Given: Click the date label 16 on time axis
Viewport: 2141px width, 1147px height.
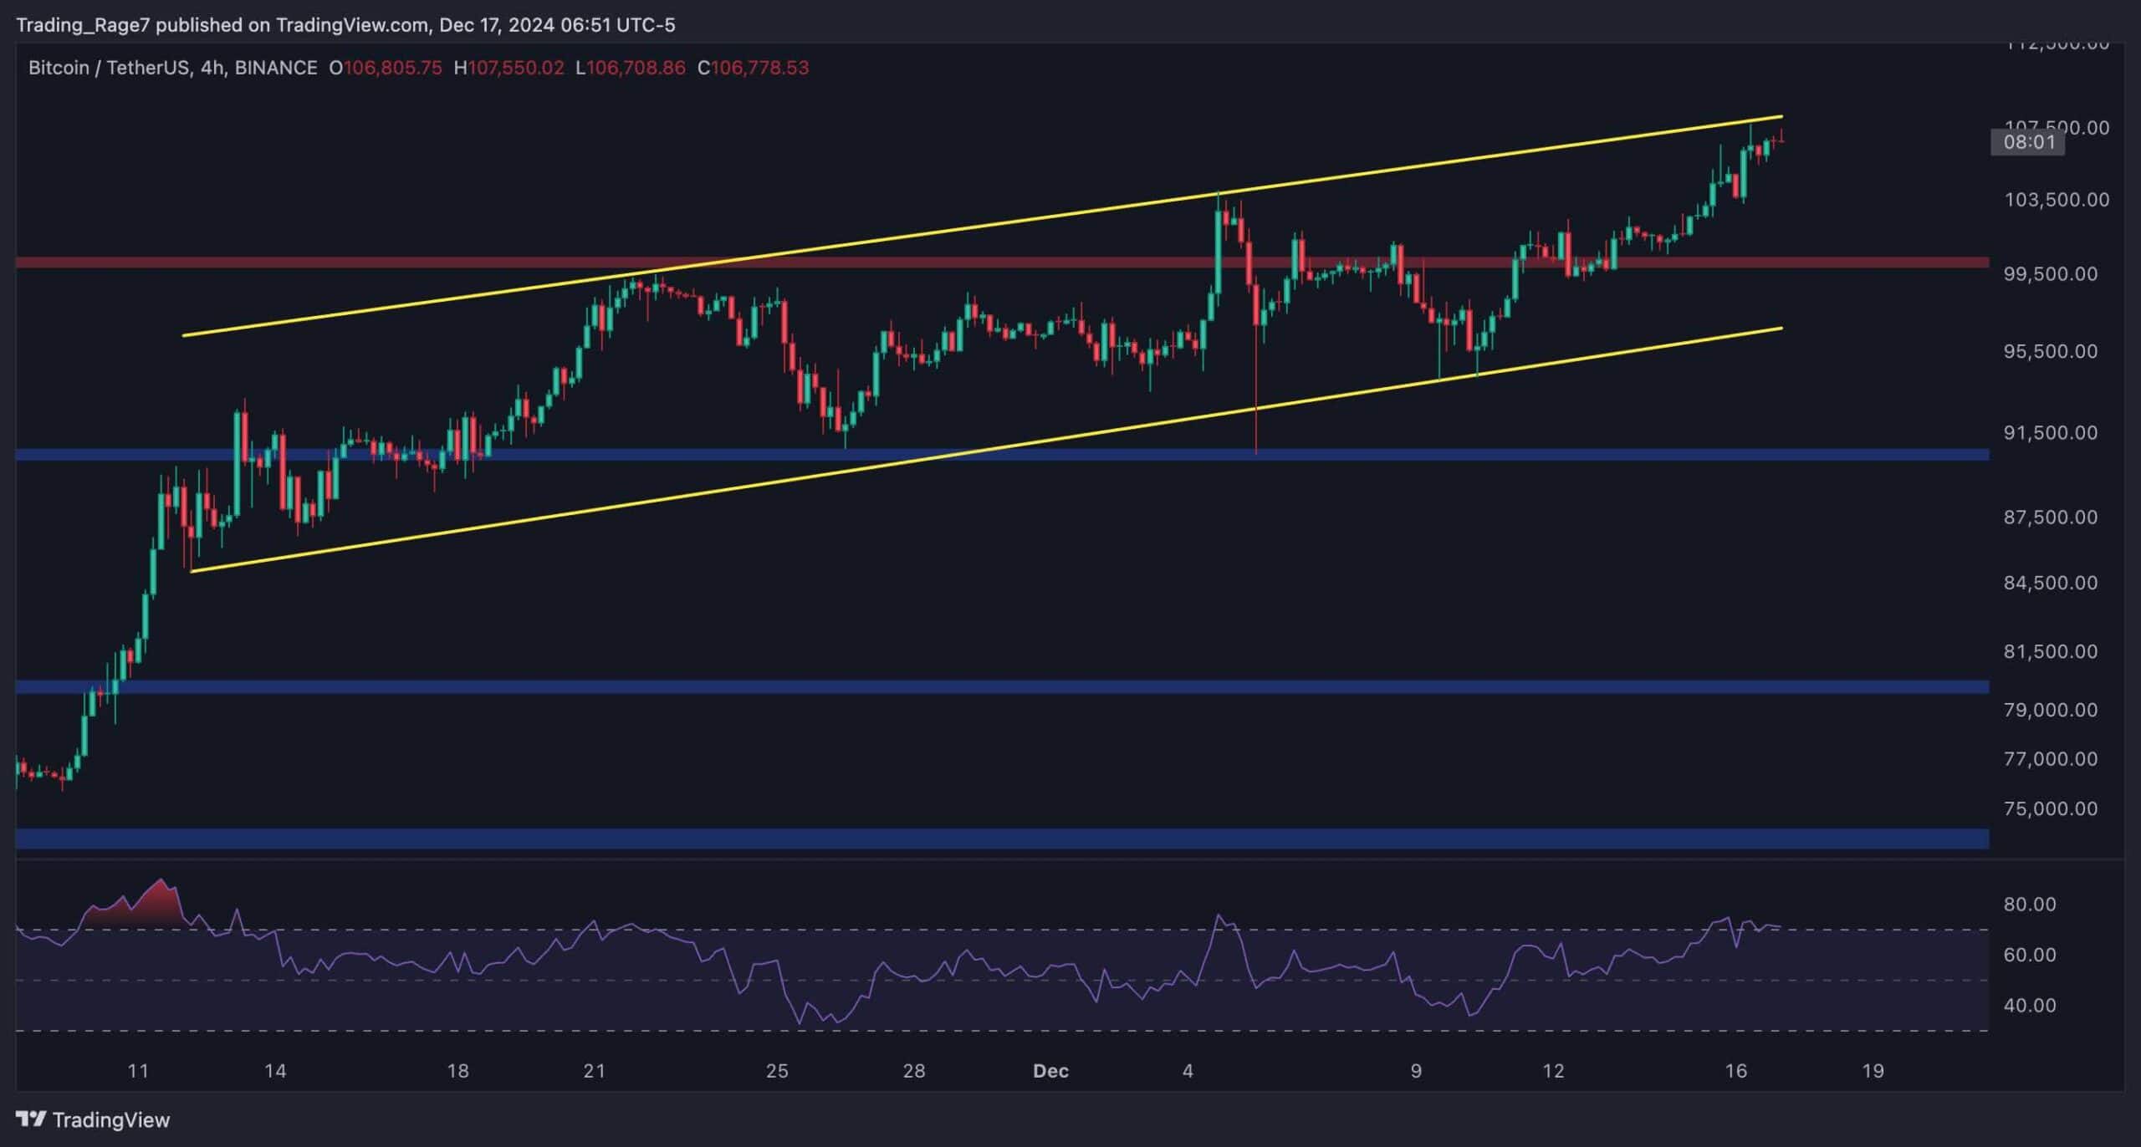Looking at the screenshot, I should tap(1736, 1071).
